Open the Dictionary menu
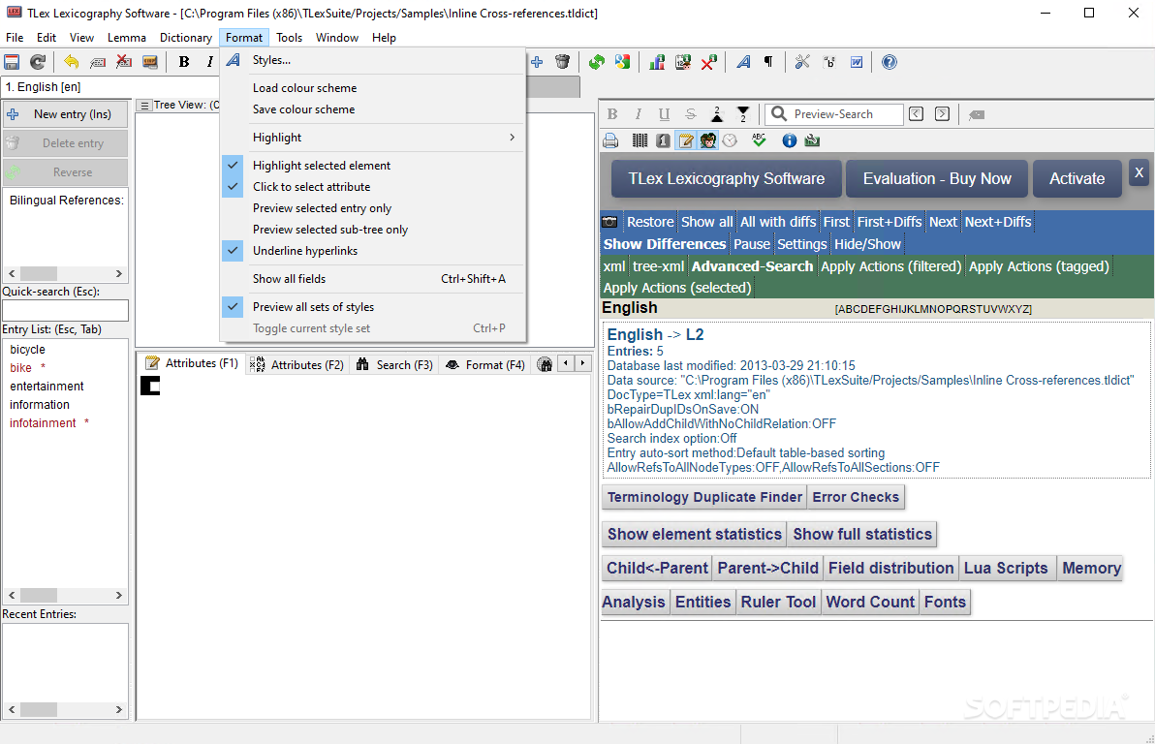Image resolution: width=1155 pixels, height=744 pixels. 186,38
